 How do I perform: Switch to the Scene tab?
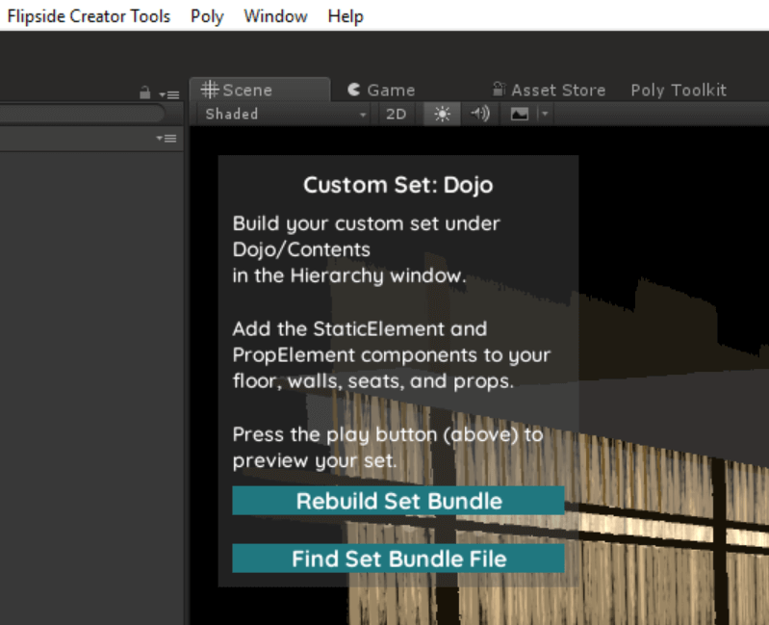pos(260,90)
